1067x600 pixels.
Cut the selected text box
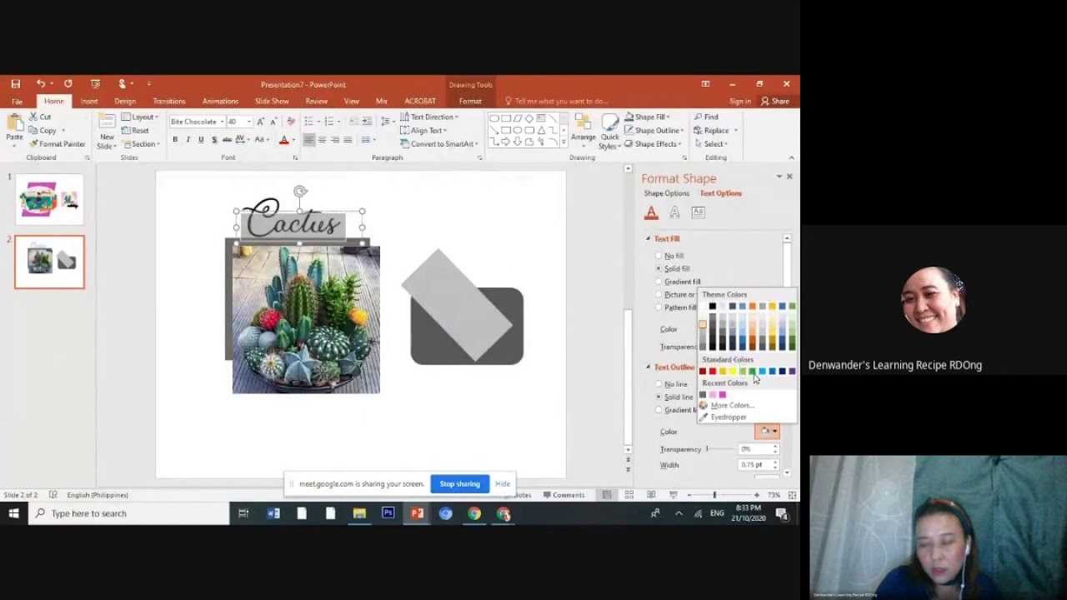click(x=40, y=117)
